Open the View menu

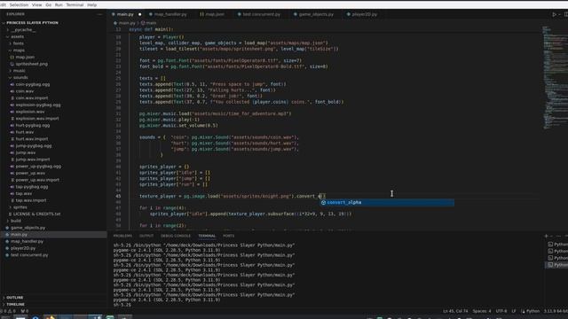click(37, 4)
